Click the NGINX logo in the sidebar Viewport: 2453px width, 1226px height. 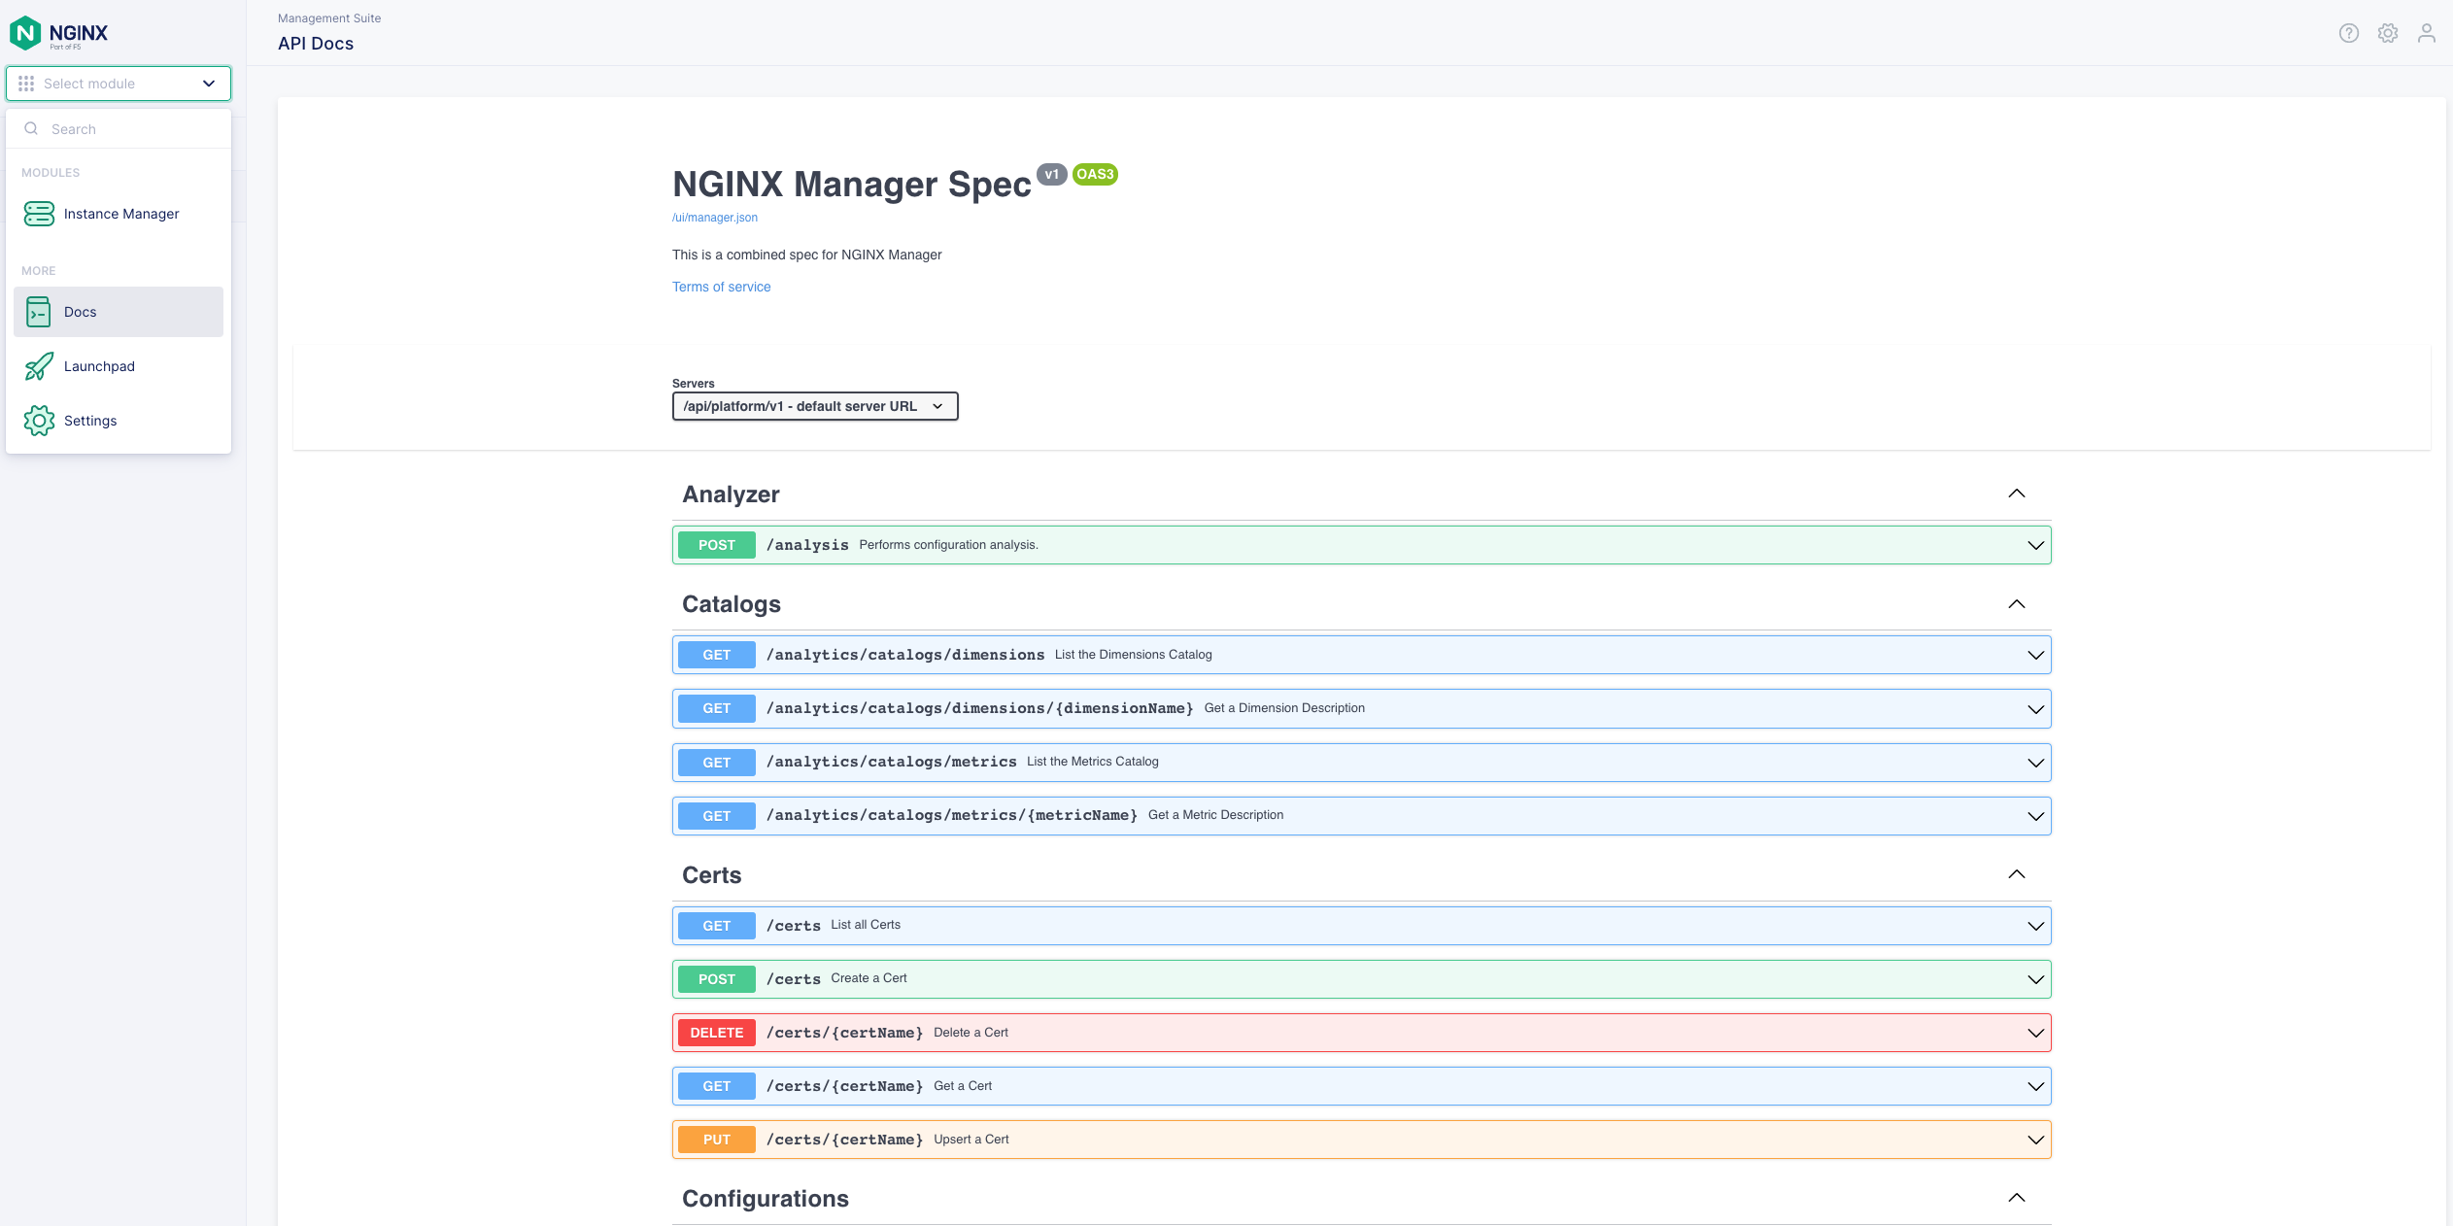click(x=58, y=33)
